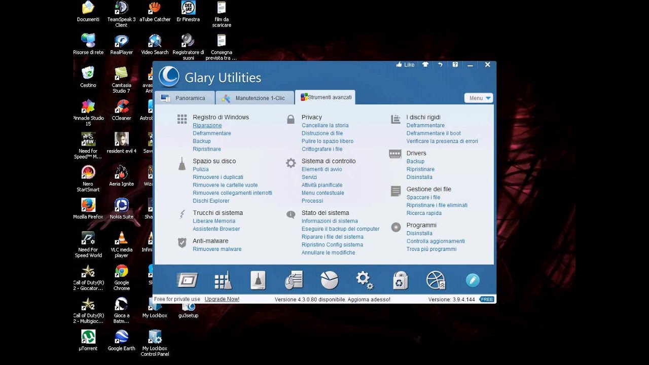The height and width of the screenshot is (365, 649).
Task: Open Verificare la presenza di errori link
Action: [x=442, y=141]
